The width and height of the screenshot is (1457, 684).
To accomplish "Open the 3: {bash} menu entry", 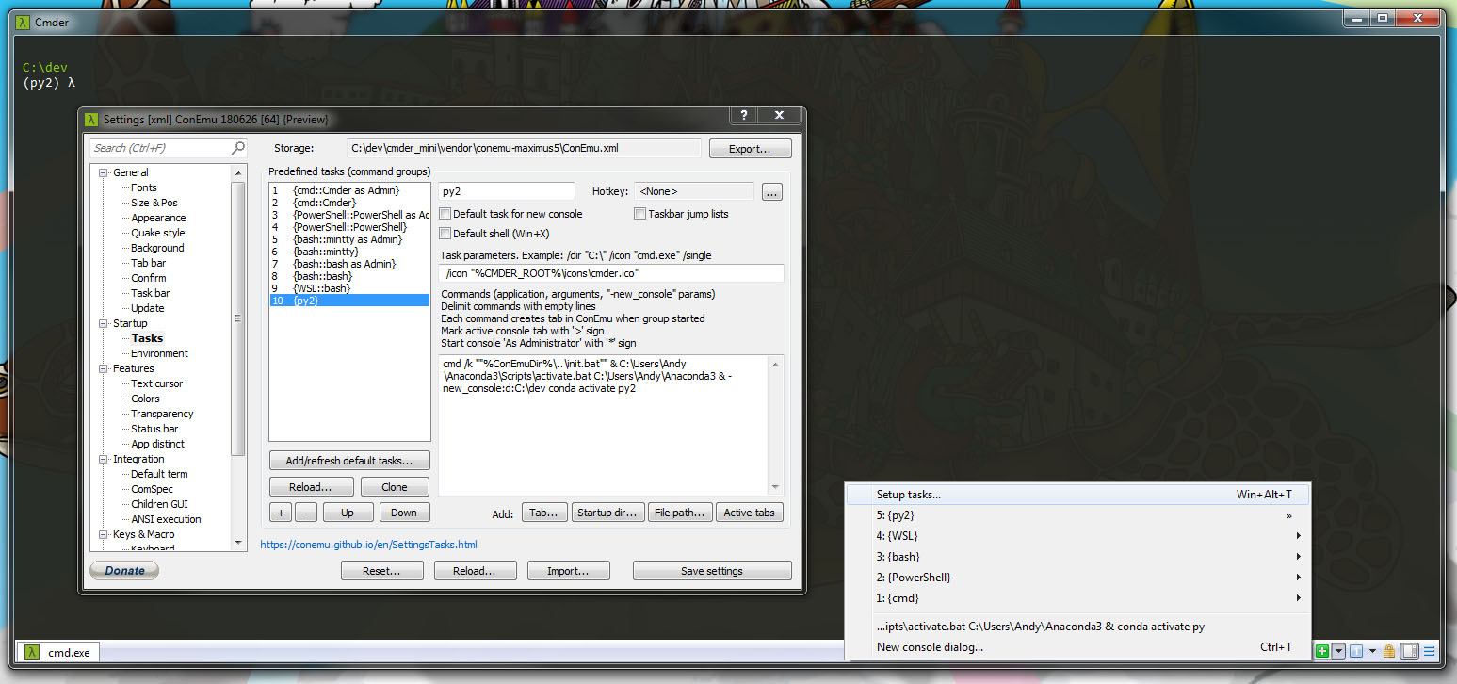I will pyautogui.click(x=1077, y=557).
